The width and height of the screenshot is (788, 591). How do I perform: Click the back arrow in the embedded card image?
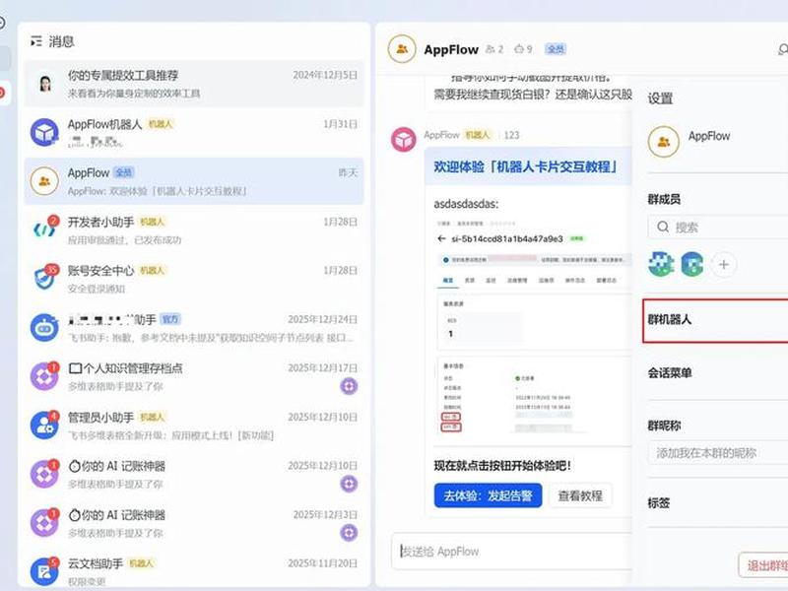point(441,238)
